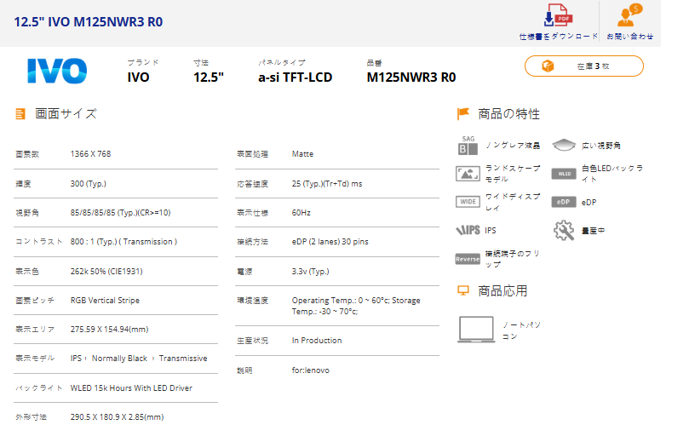The image size is (689, 442).
Task: Click the 60Hz display spec value
Action: coord(301,213)
